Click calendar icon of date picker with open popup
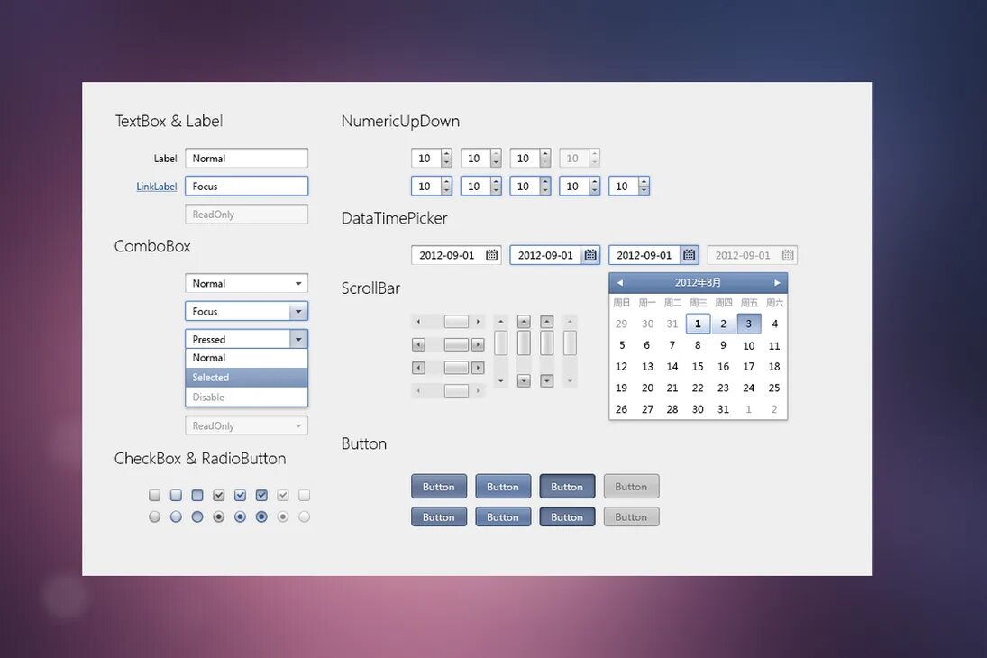 click(x=690, y=255)
